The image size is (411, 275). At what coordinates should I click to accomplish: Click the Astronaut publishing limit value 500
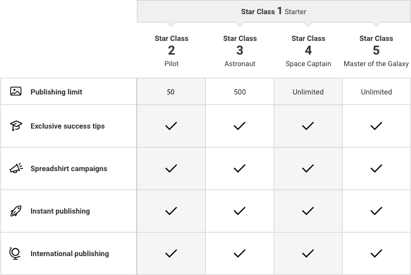(x=239, y=92)
